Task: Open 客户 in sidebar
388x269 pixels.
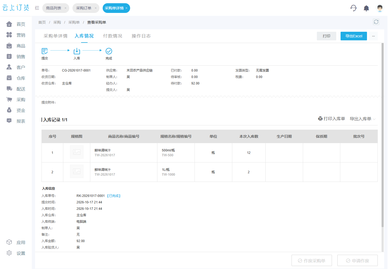Action: coord(16,67)
